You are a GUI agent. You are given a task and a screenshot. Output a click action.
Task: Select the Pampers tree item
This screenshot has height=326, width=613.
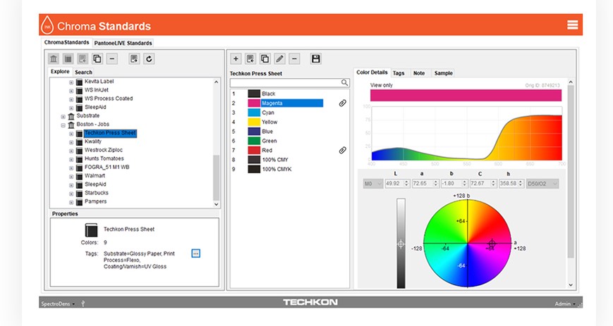(x=95, y=201)
